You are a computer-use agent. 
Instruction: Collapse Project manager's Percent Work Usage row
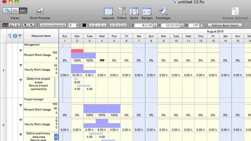coord(21,105)
